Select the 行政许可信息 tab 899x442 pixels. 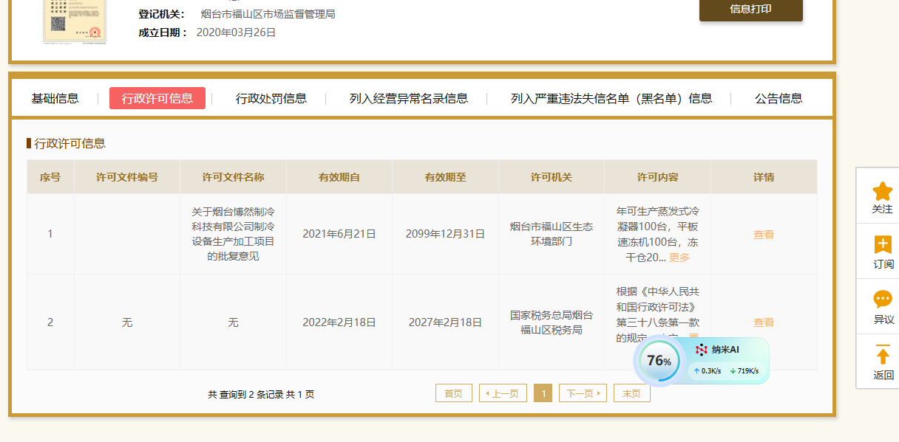pos(157,98)
